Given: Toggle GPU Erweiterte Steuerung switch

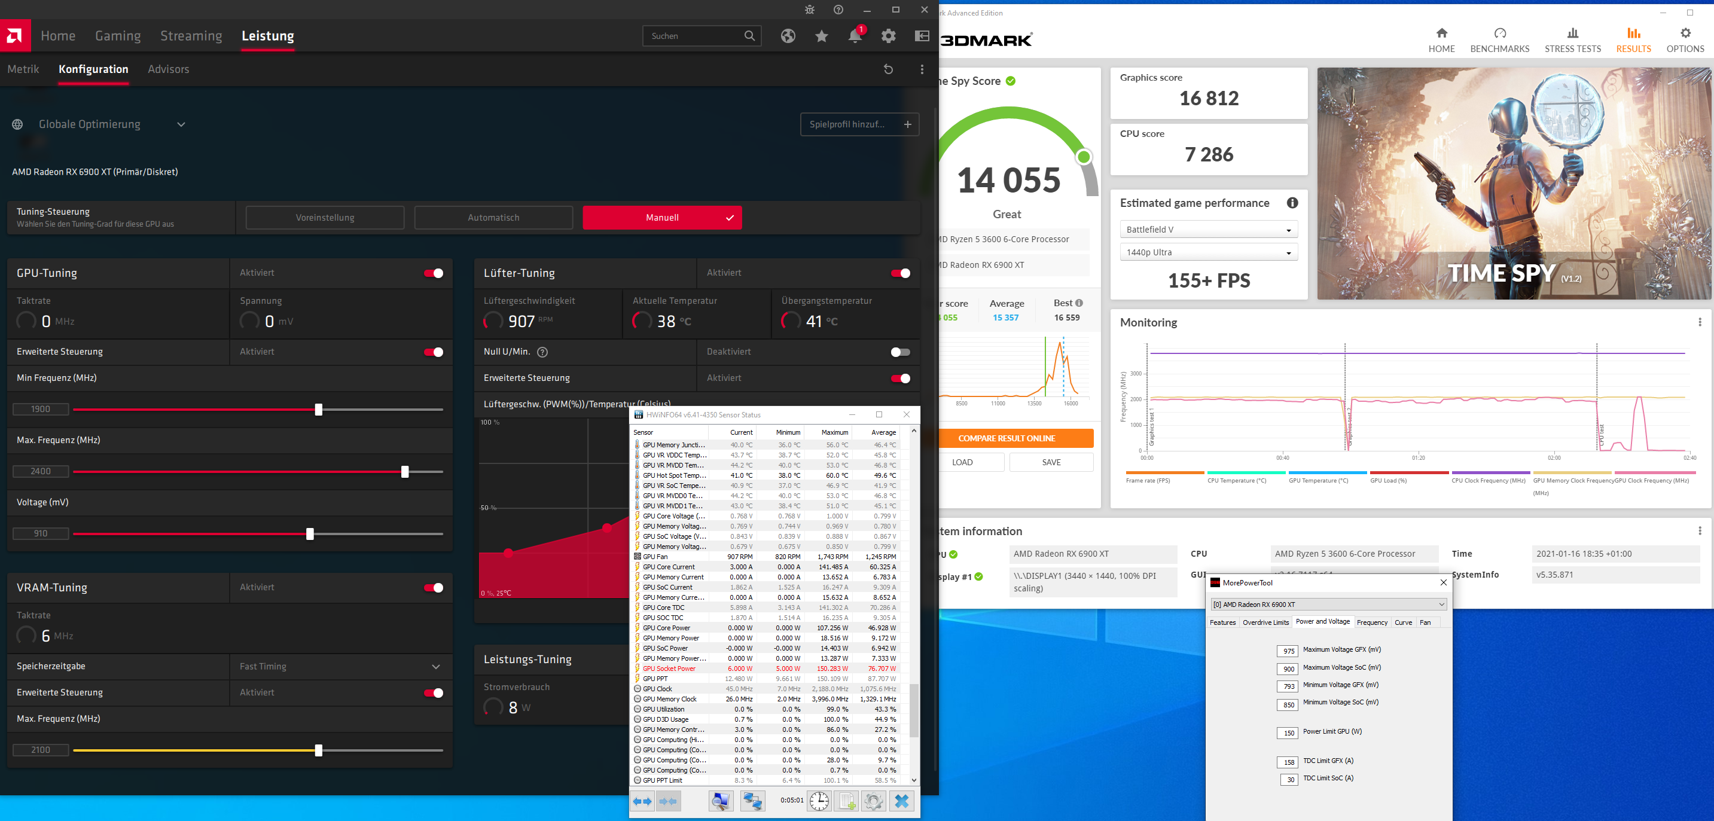Looking at the screenshot, I should click(x=434, y=352).
